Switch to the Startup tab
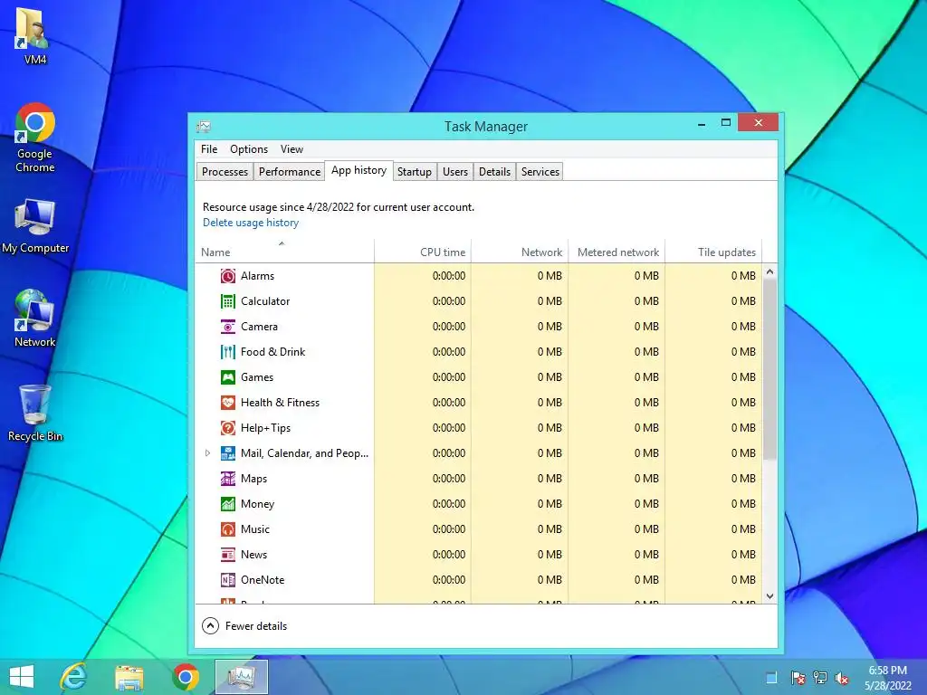This screenshot has height=695, width=927. [x=415, y=171]
